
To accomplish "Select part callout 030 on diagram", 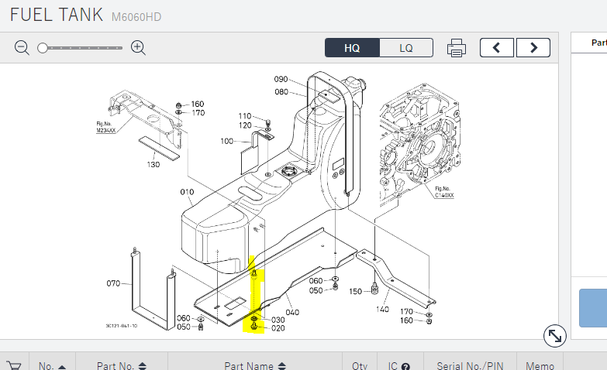I will coord(278,320).
